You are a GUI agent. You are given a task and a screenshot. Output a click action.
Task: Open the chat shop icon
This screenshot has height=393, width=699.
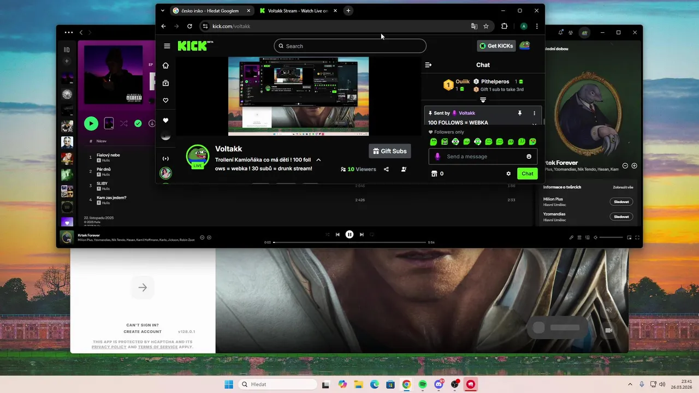(x=434, y=174)
